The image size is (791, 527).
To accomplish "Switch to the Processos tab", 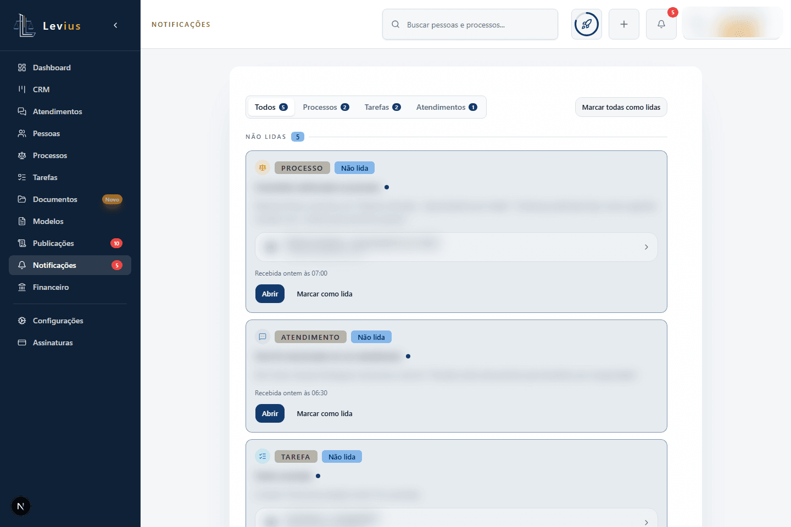I will click(x=326, y=107).
